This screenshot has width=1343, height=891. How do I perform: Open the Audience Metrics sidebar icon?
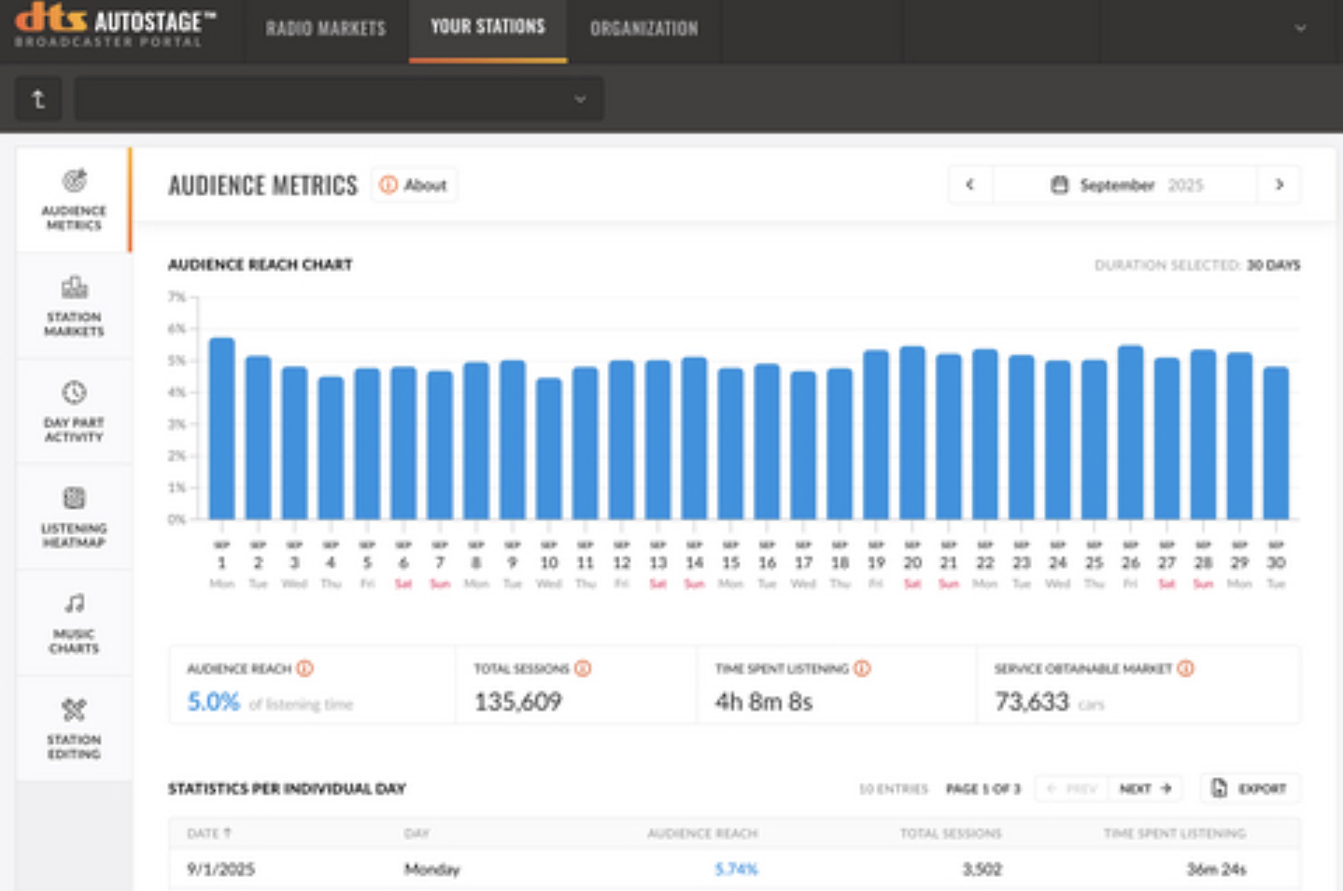(74, 199)
